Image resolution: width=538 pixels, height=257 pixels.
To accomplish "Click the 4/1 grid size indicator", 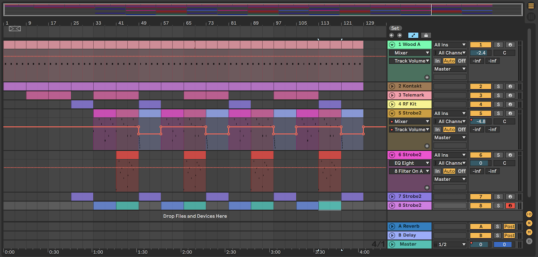I will (378, 244).
